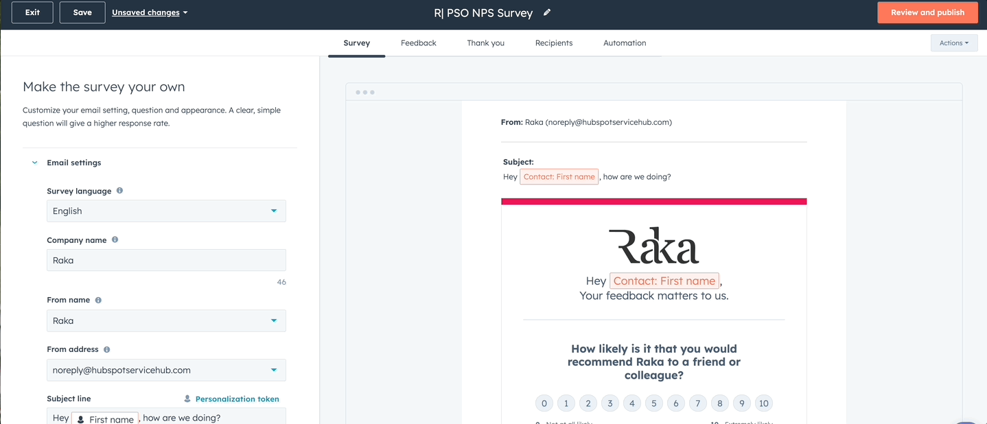Viewport: 987px width, 424px height.
Task: Collapse the Email settings section
Action: tap(35, 163)
